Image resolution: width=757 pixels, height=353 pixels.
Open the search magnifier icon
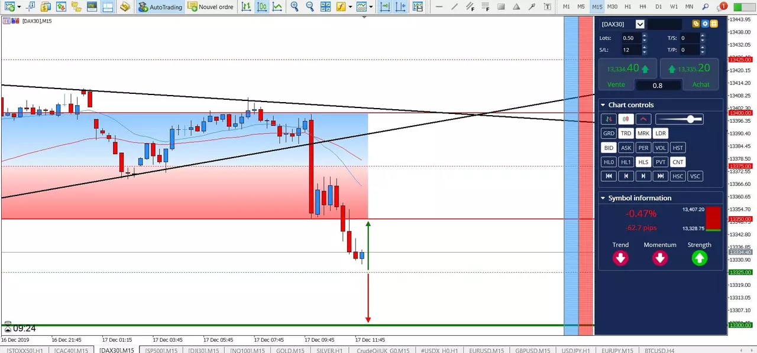[705, 7]
